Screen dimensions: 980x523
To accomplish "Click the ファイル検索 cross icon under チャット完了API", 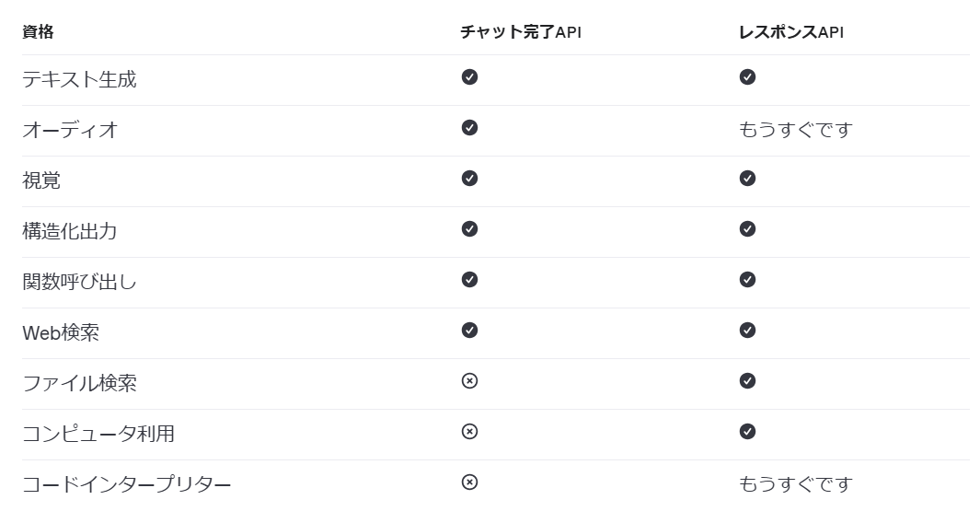I will [x=469, y=381].
